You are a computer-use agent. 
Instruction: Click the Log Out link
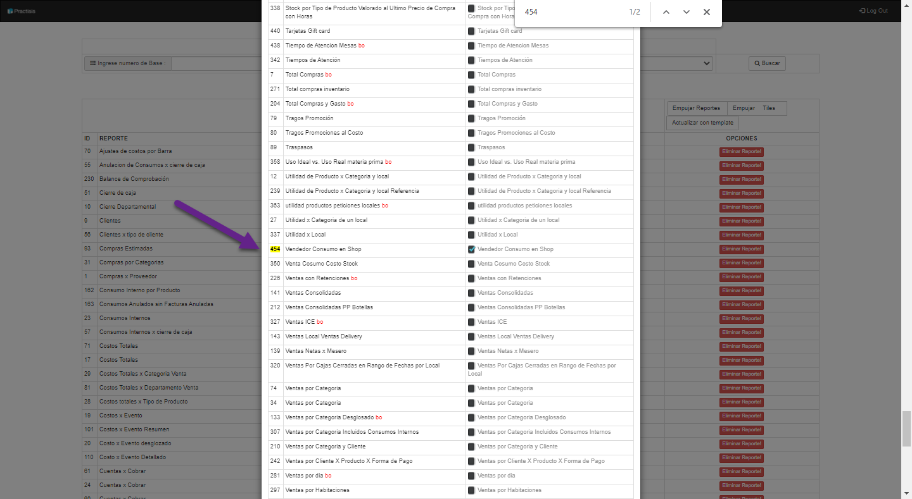(x=873, y=11)
